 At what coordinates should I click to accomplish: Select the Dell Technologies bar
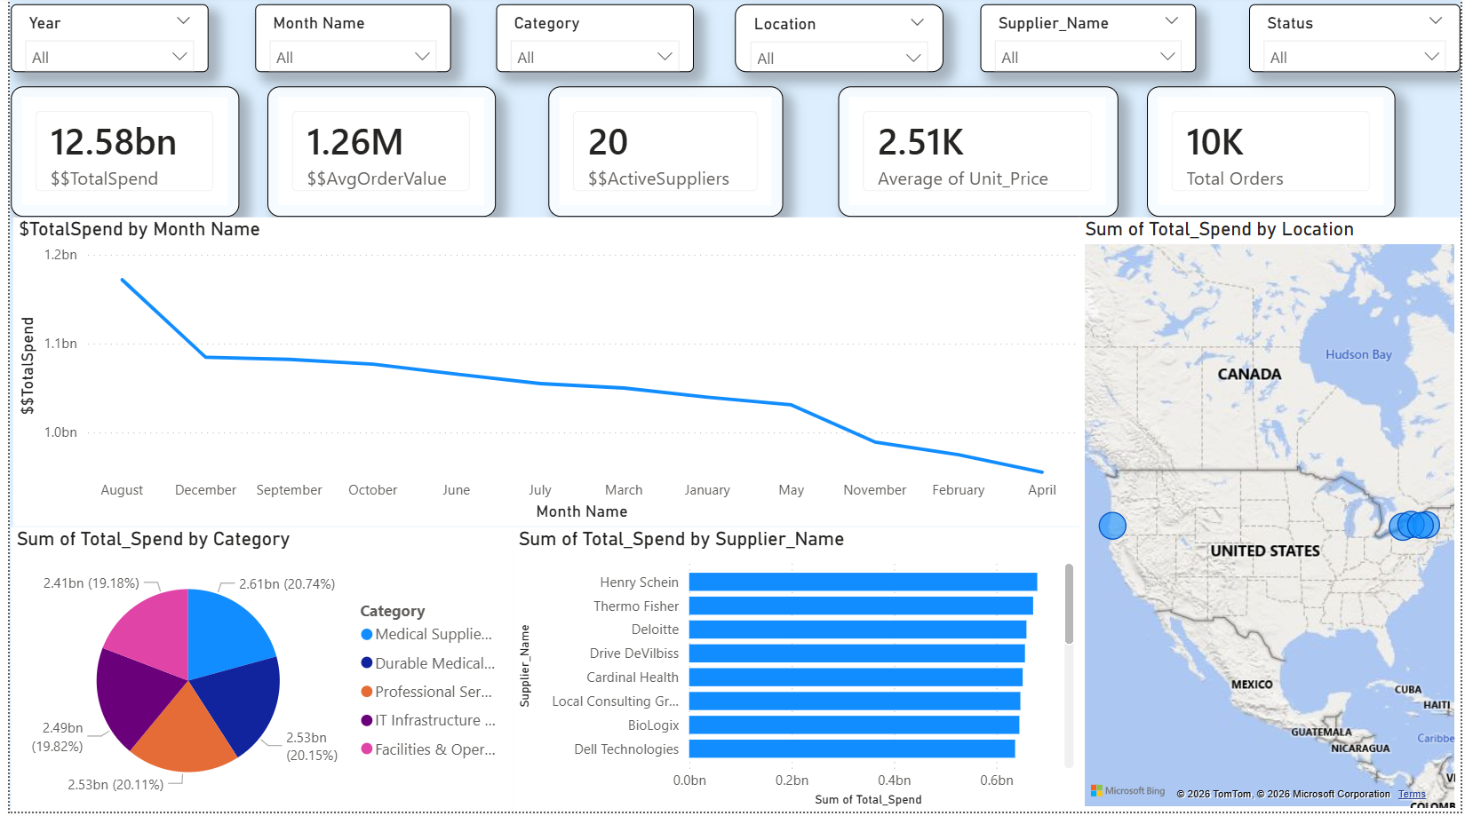click(852, 749)
